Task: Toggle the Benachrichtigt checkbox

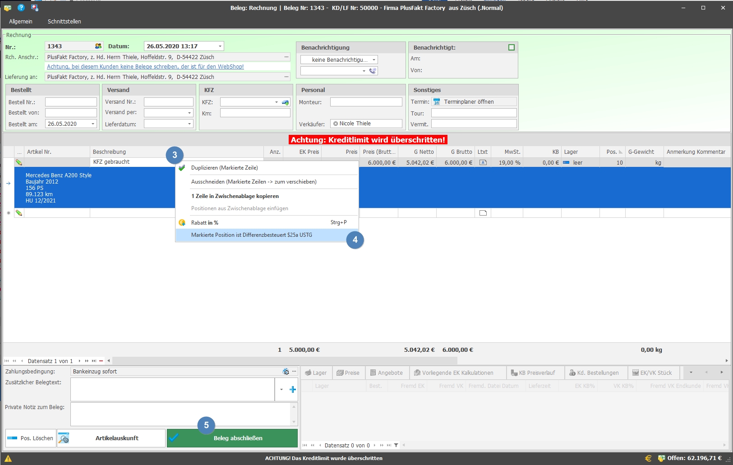Action: click(512, 47)
